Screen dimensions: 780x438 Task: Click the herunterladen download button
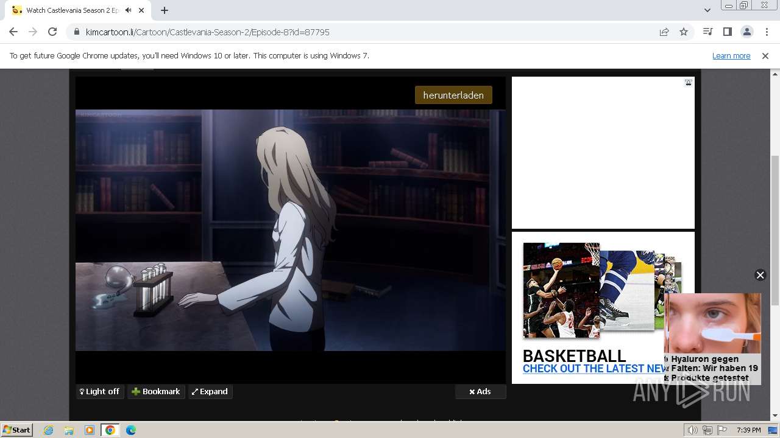pyautogui.click(x=453, y=95)
